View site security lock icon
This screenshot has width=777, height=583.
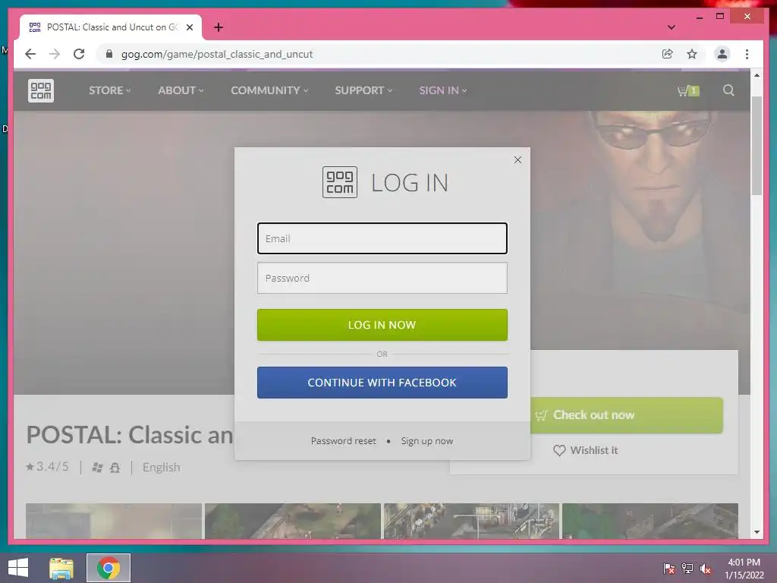click(109, 54)
